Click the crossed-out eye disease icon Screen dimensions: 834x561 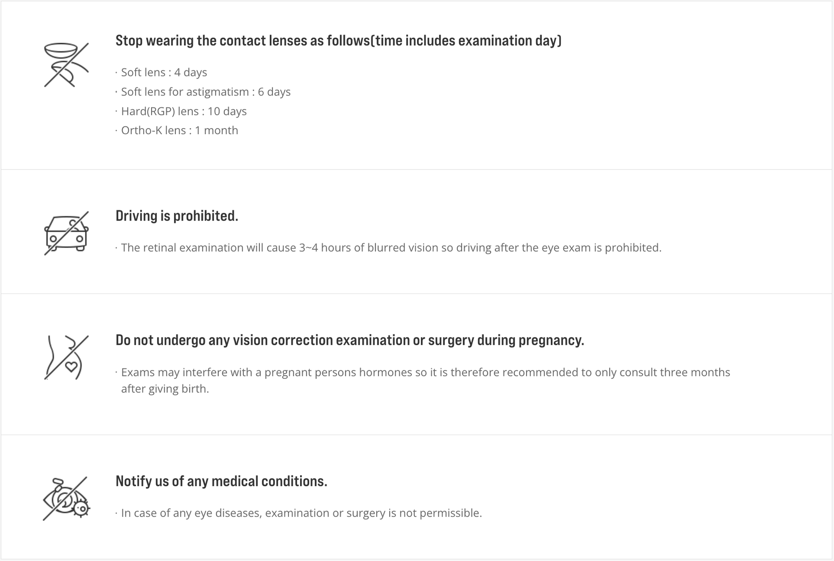66,498
